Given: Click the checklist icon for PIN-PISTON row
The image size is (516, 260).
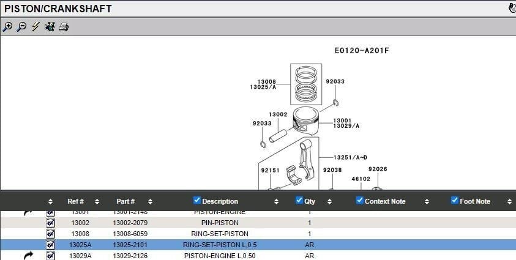Looking at the screenshot, I should [51, 223].
